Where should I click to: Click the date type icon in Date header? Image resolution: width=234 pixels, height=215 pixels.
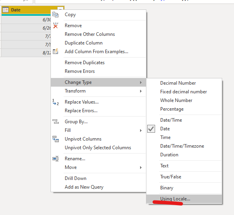[x=6, y=10]
